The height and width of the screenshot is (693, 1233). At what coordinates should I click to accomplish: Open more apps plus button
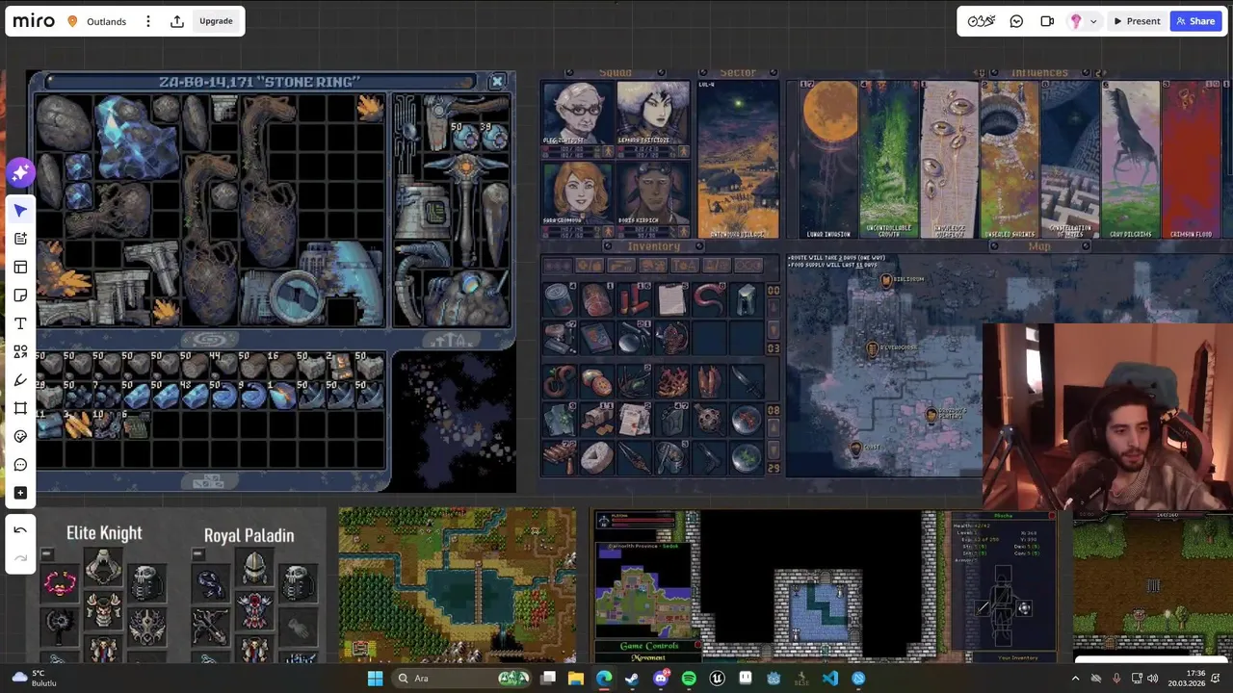(20, 493)
